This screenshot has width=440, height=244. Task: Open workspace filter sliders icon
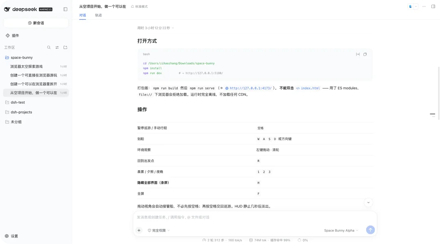(57, 47)
